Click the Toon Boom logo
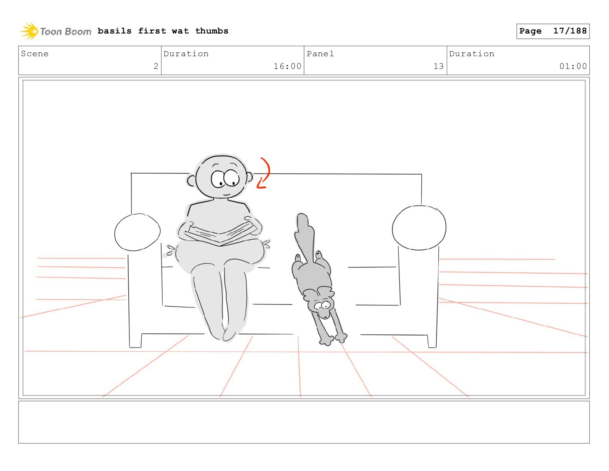 [x=56, y=31]
